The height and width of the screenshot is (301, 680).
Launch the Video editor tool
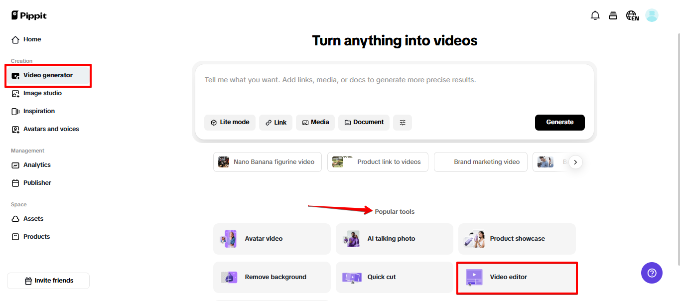coord(517,277)
